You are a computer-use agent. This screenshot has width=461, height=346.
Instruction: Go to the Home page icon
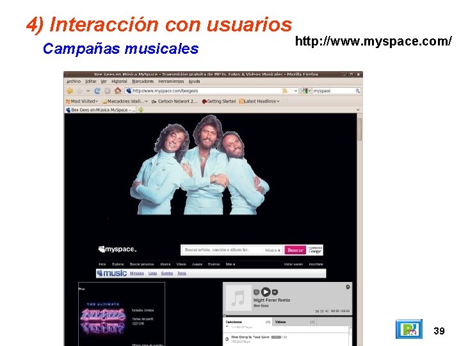tap(118, 90)
